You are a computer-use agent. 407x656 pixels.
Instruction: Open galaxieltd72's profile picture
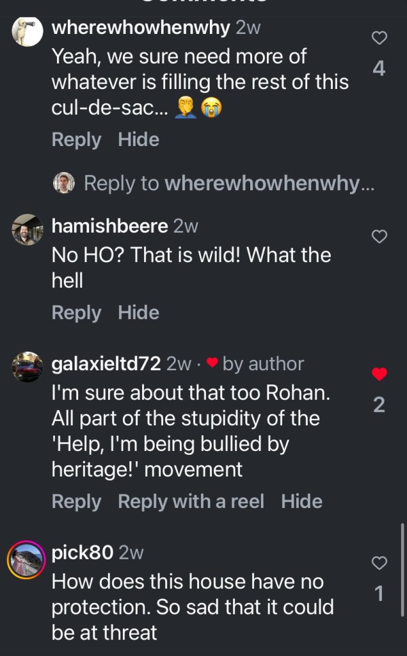click(28, 367)
